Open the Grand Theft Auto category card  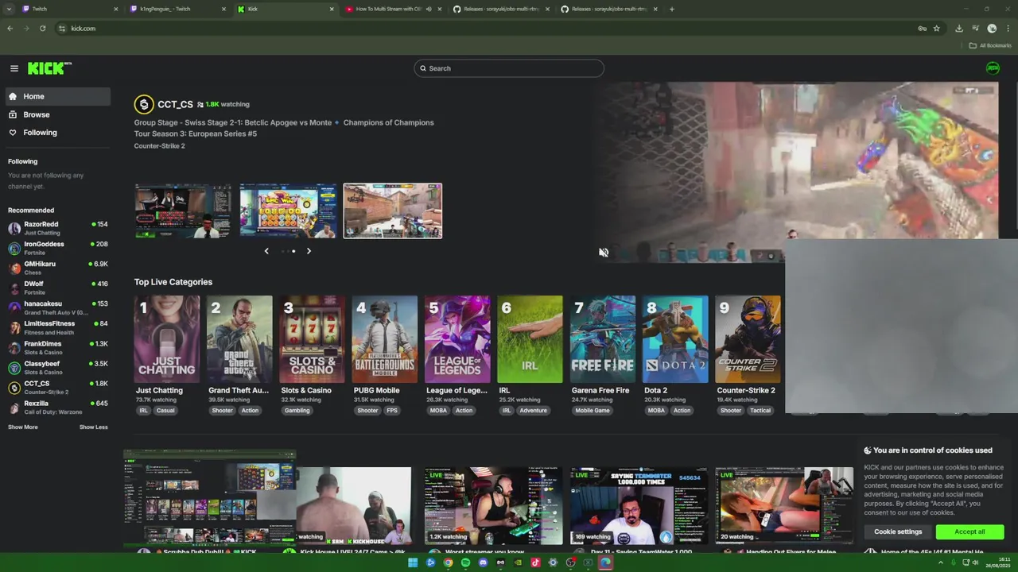pyautogui.click(x=239, y=339)
